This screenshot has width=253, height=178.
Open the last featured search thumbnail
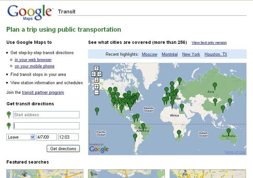click(x=208, y=174)
